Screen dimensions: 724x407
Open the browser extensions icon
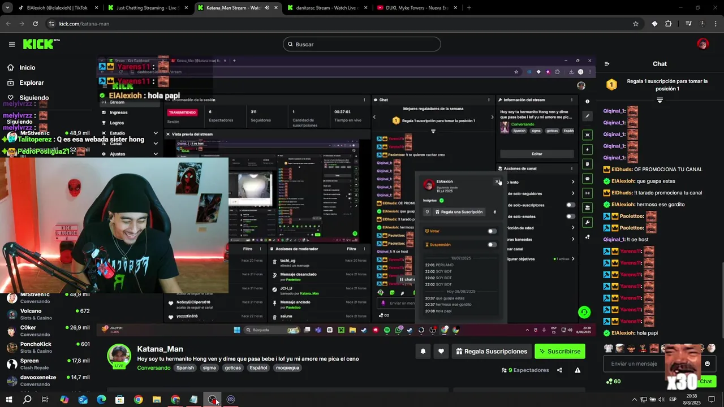(x=668, y=24)
